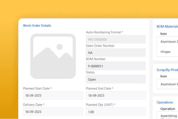
Task: Open the Status field showing Open
Action: (116, 79)
